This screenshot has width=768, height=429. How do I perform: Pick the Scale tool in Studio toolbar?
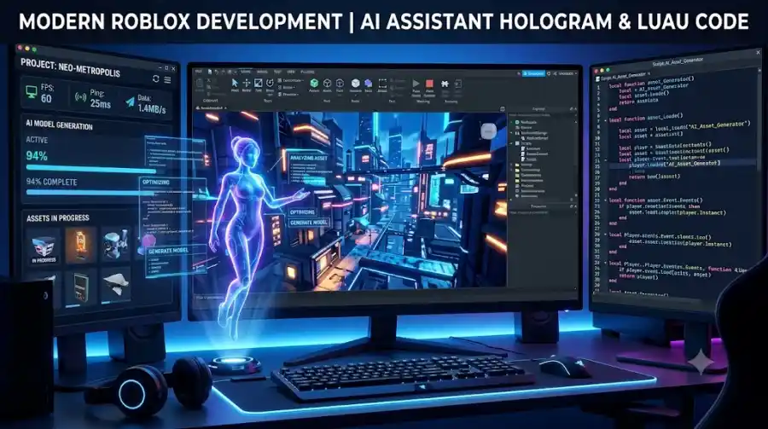pos(258,83)
